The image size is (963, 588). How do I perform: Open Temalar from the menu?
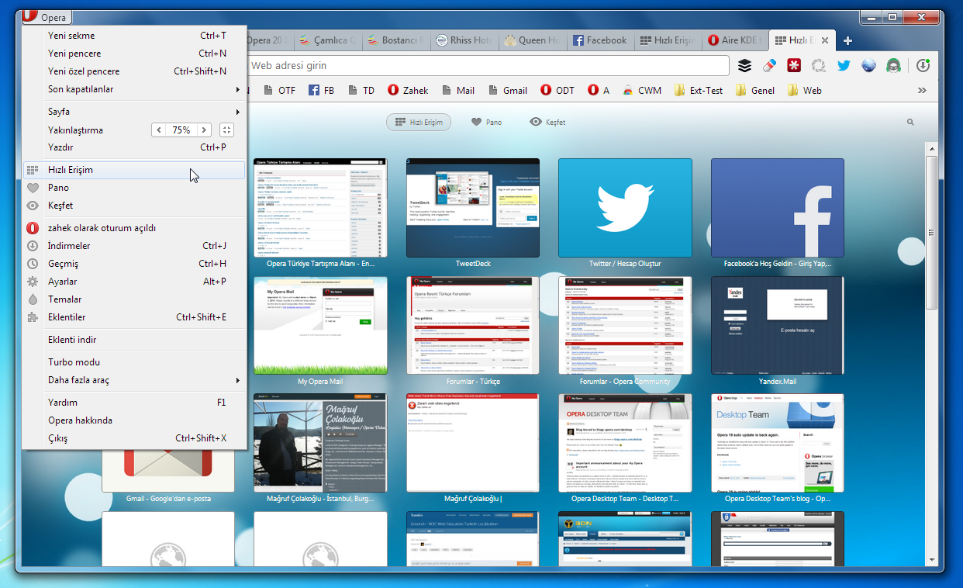pos(134,299)
